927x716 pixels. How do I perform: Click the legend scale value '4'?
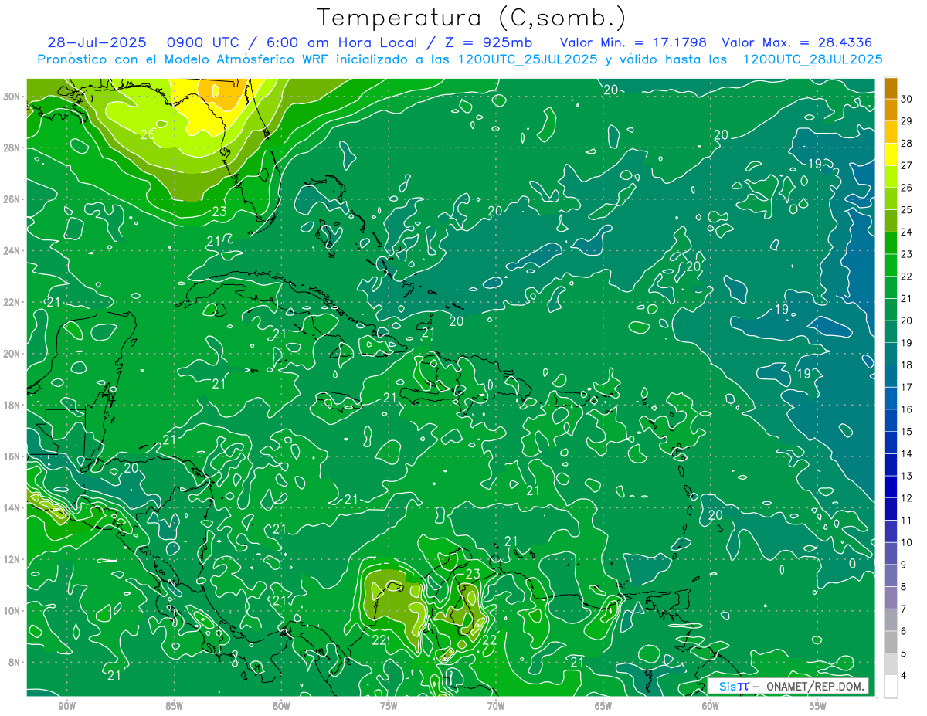point(905,676)
